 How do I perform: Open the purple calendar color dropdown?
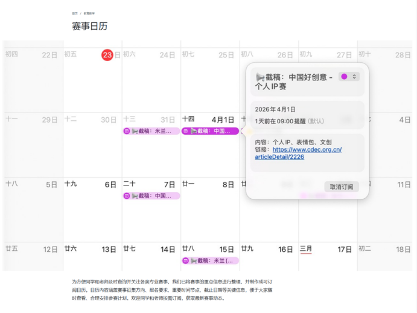(x=349, y=77)
